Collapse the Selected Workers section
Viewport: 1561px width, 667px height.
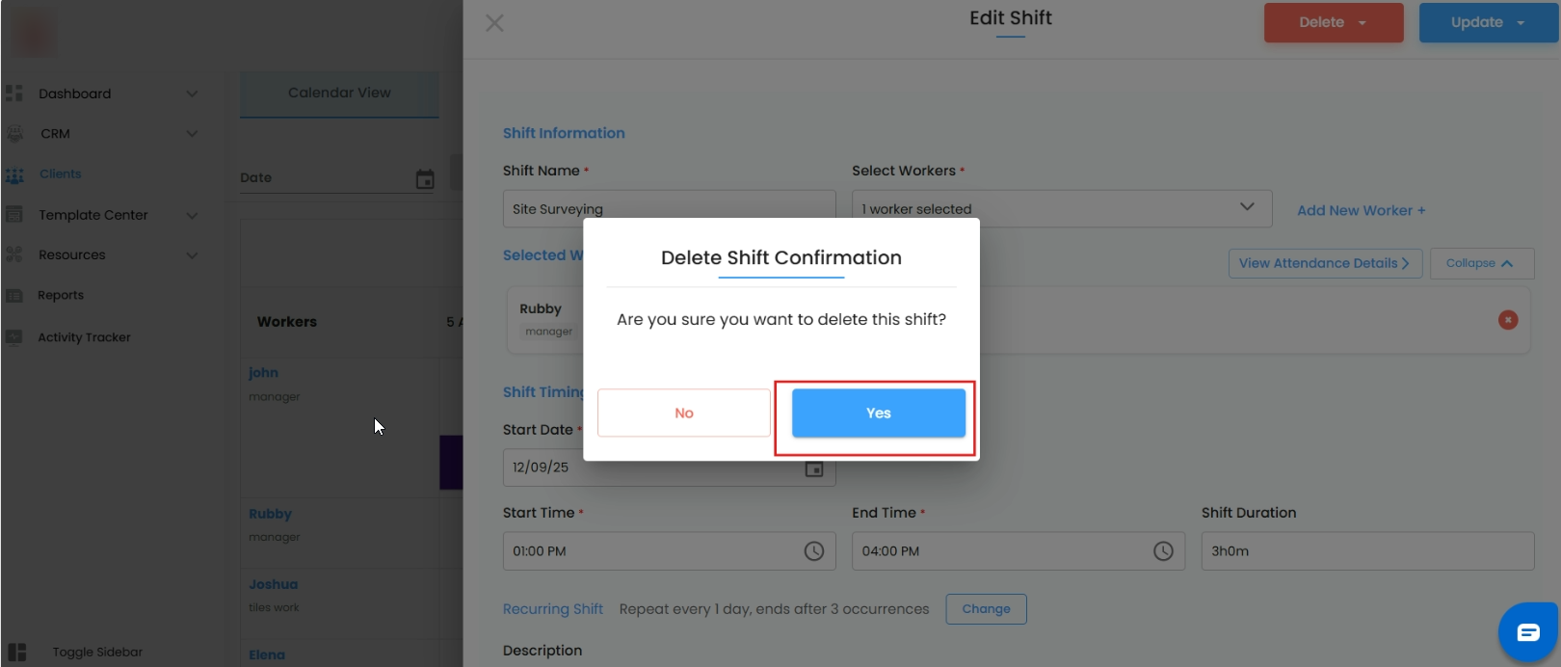(1481, 263)
